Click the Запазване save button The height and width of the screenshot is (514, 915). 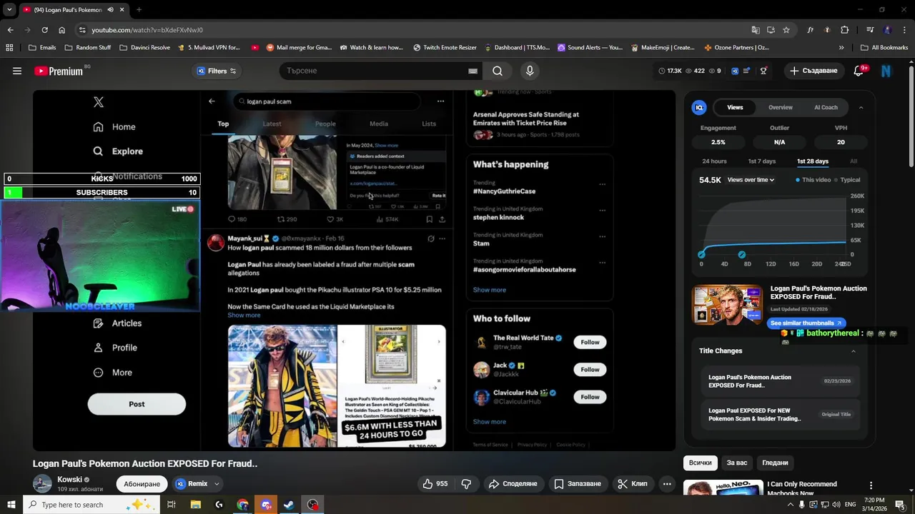tap(578, 483)
